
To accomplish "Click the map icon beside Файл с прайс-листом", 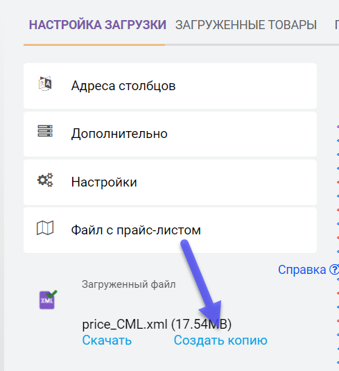I will (45, 228).
